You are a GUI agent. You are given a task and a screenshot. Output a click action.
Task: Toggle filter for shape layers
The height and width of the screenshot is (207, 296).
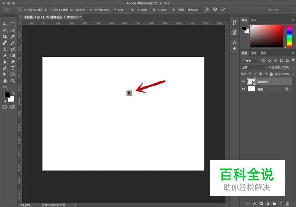(x=281, y=61)
